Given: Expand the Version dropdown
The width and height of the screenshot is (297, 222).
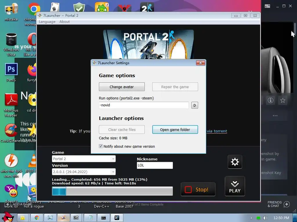Looking at the screenshot, I should pos(84,172).
